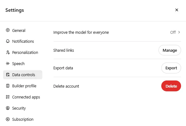The image size is (186, 126).
Task: Click the Personalization person icon
Action: click(x=8, y=52)
